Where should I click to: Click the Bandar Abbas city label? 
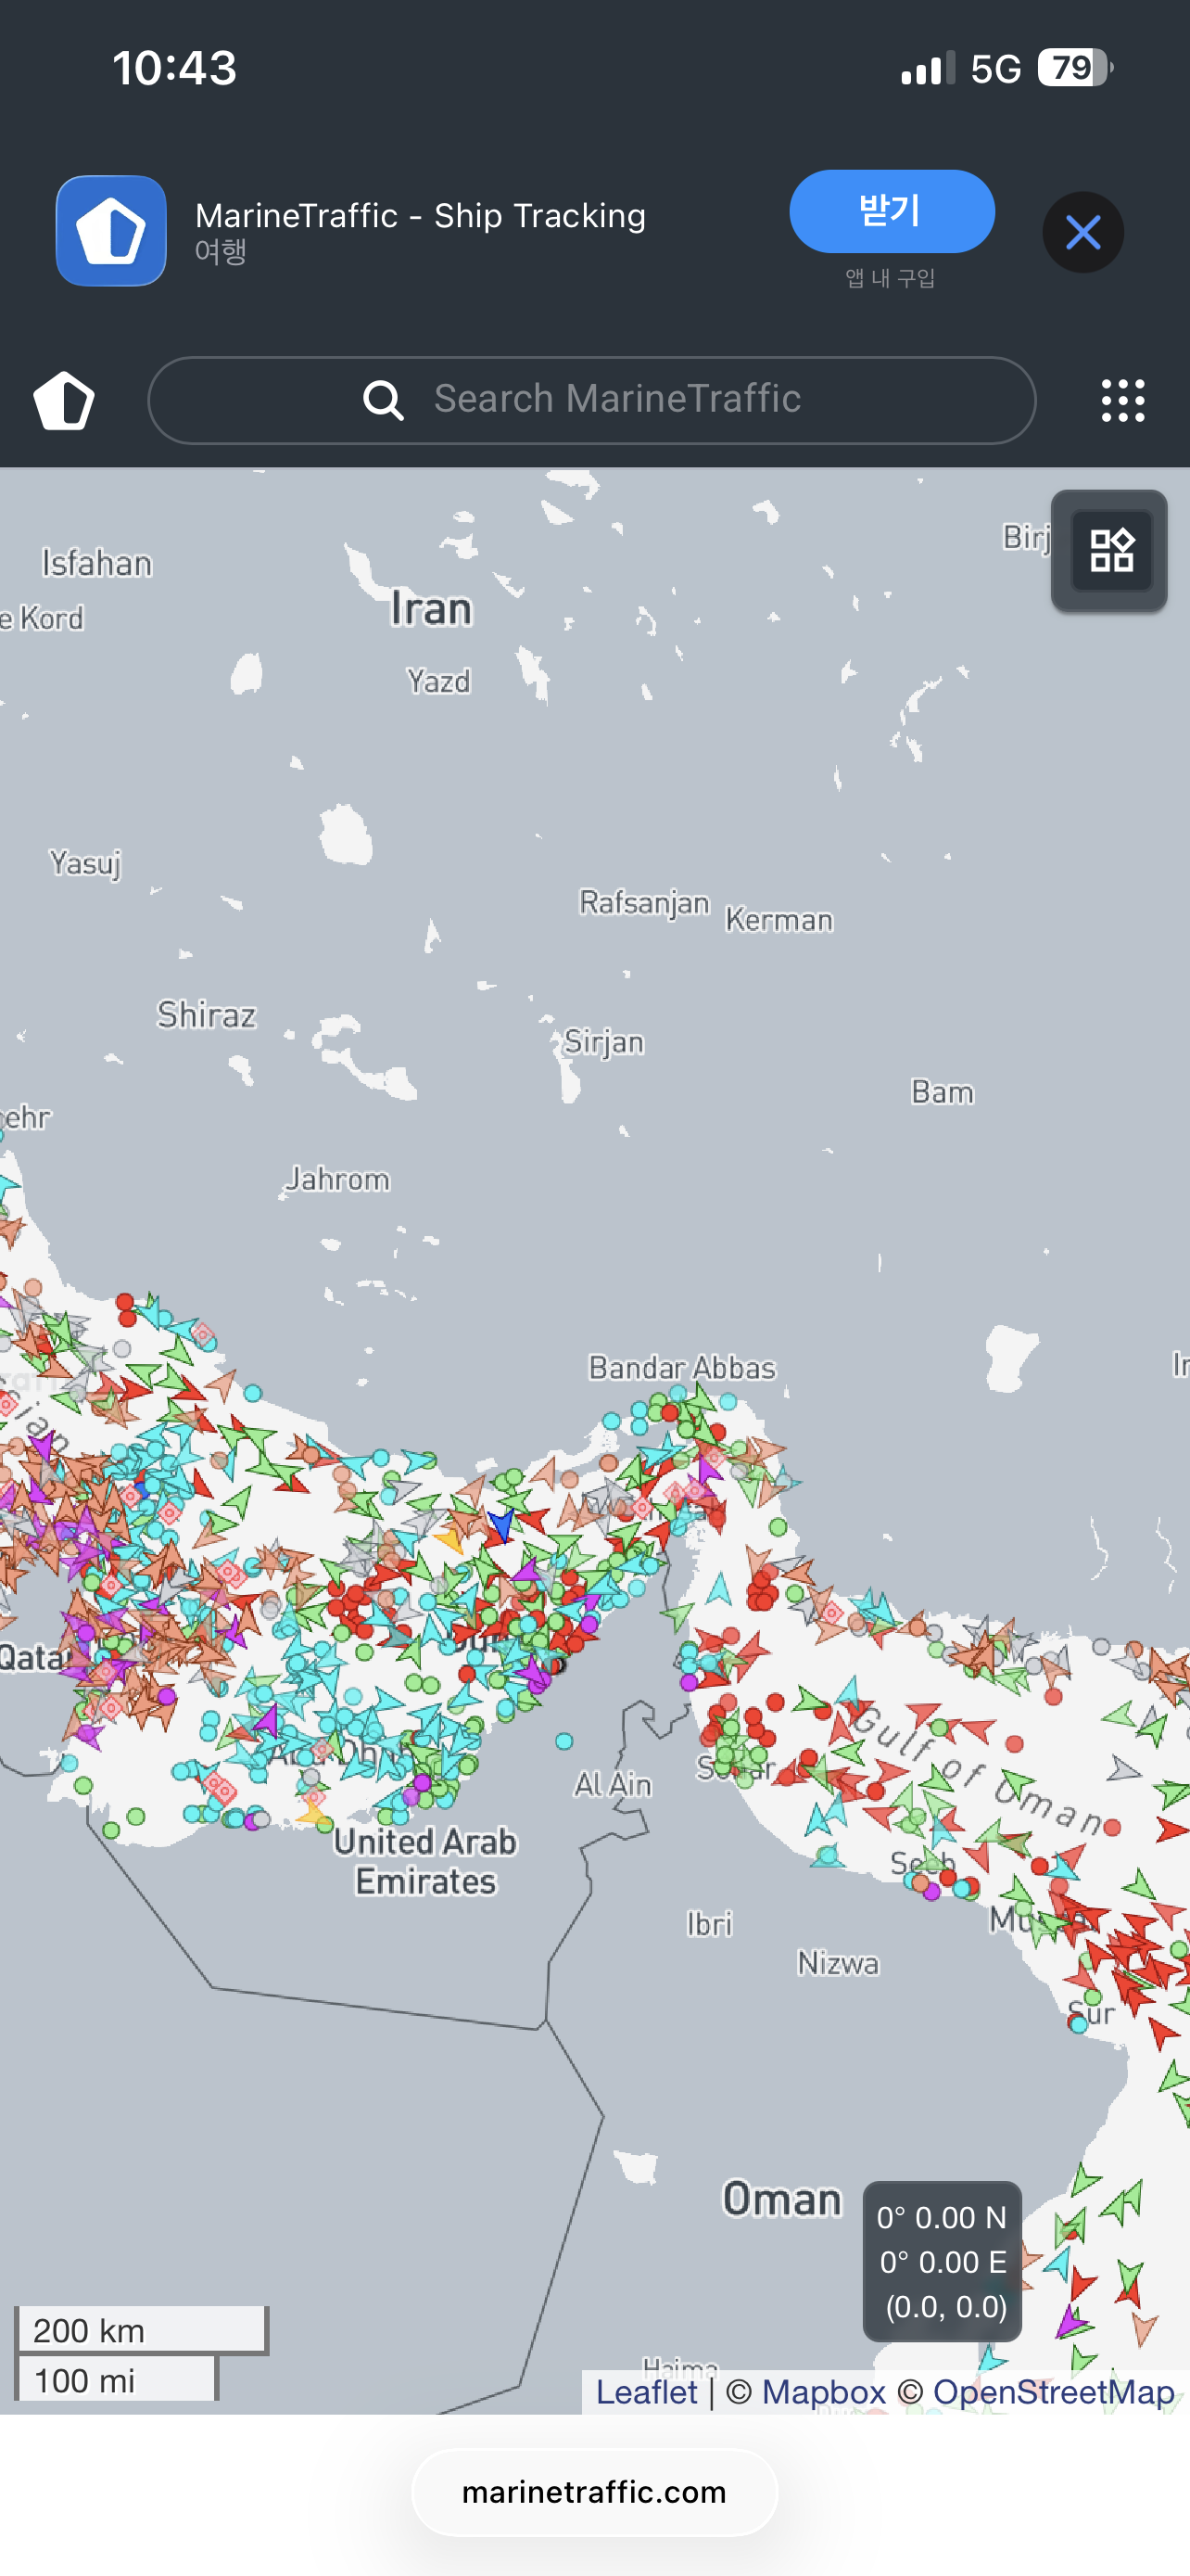(x=681, y=1367)
